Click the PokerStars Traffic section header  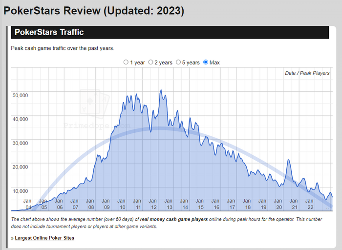pyautogui.click(x=170, y=32)
